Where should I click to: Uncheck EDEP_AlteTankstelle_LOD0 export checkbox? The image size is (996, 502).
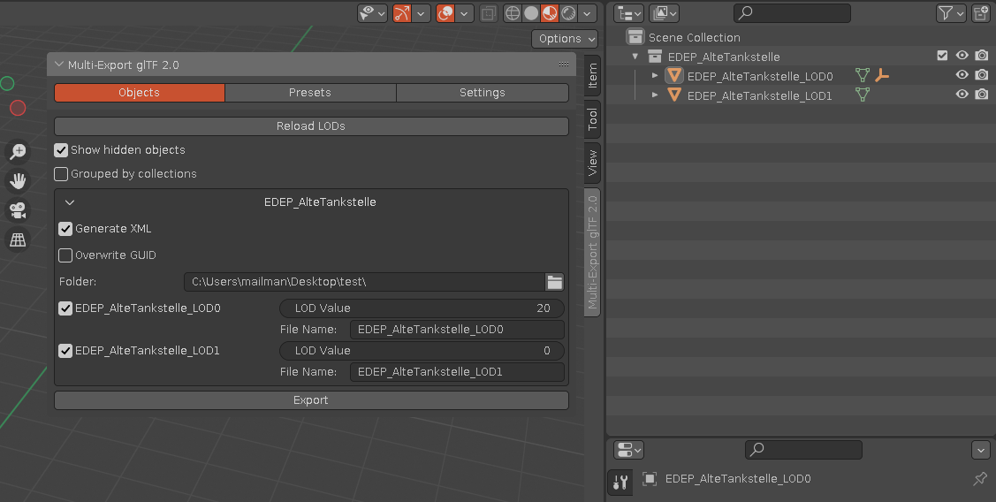coord(65,308)
